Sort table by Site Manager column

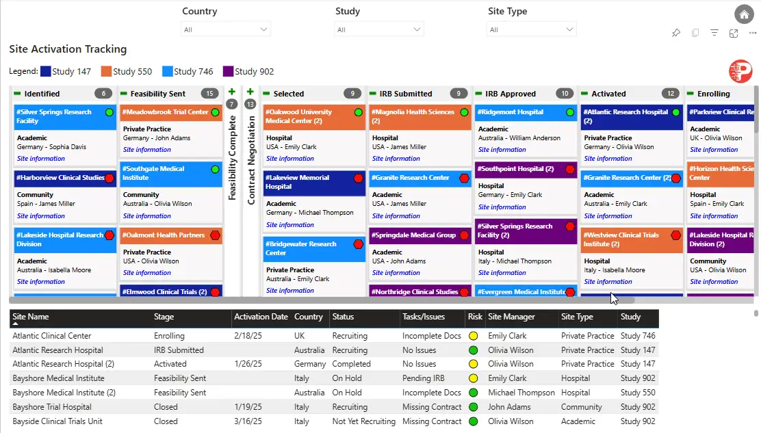tap(511, 317)
